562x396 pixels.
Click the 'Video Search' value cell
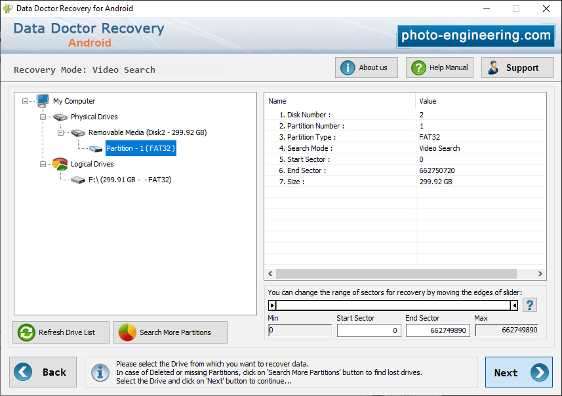(x=439, y=148)
